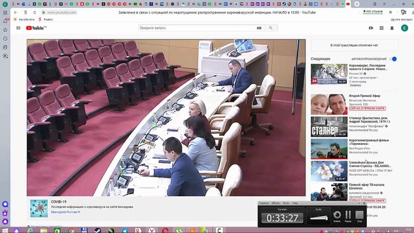
Task: Stop the screen recording
Action: [360, 216]
